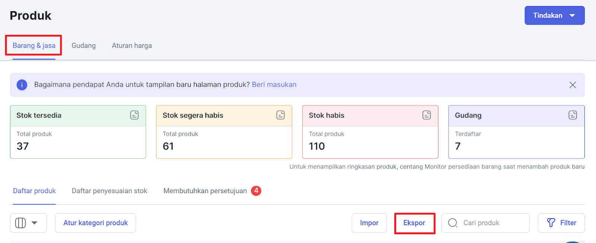Click Atur kategori produk button
This screenshot has width=596, height=243.
[95, 223]
